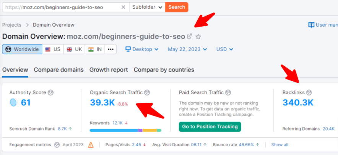Open the Projects breadcrumb link
This screenshot has height=155, width=338.
[12, 25]
